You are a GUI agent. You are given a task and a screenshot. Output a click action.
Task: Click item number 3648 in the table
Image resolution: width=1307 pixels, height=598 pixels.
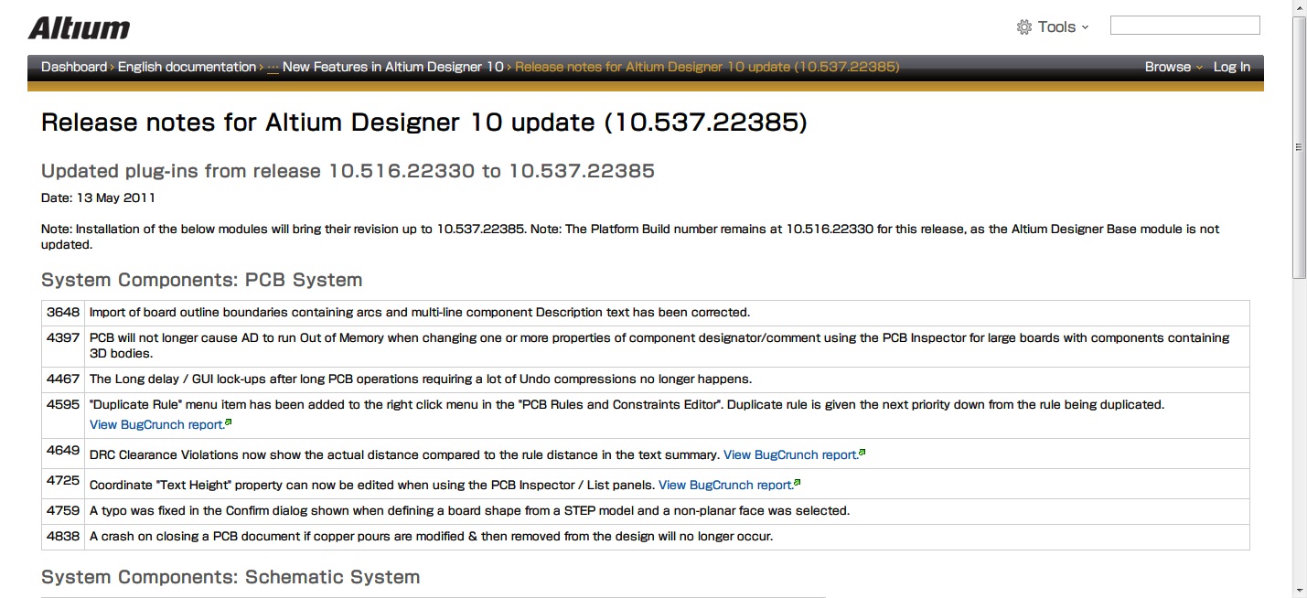click(63, 312)
